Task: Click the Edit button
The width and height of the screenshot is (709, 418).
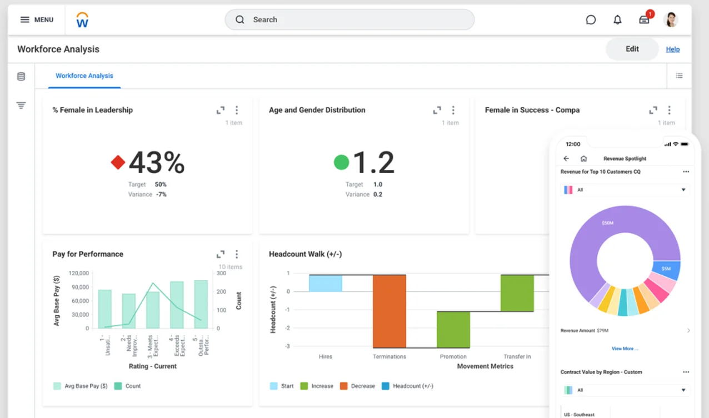Action: tap(632, 49)
